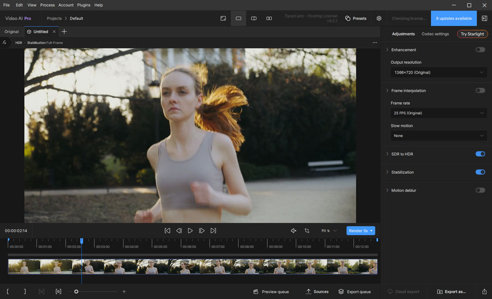
Task: Open the File menu
Action: [6, 5]
